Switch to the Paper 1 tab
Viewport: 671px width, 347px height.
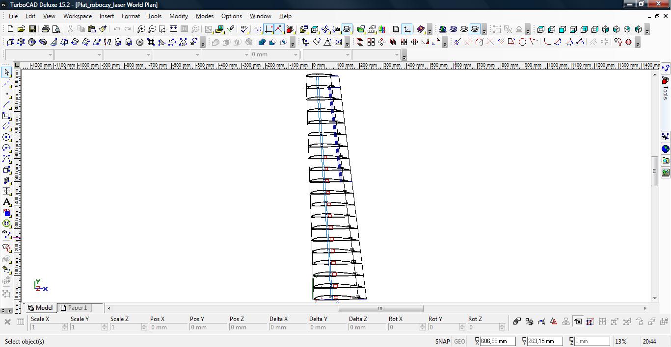(75, 308)
